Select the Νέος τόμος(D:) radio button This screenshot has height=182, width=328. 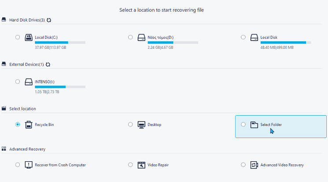(x=130, y=37)
